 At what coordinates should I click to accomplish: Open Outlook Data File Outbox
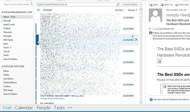(x=7, y=86)
